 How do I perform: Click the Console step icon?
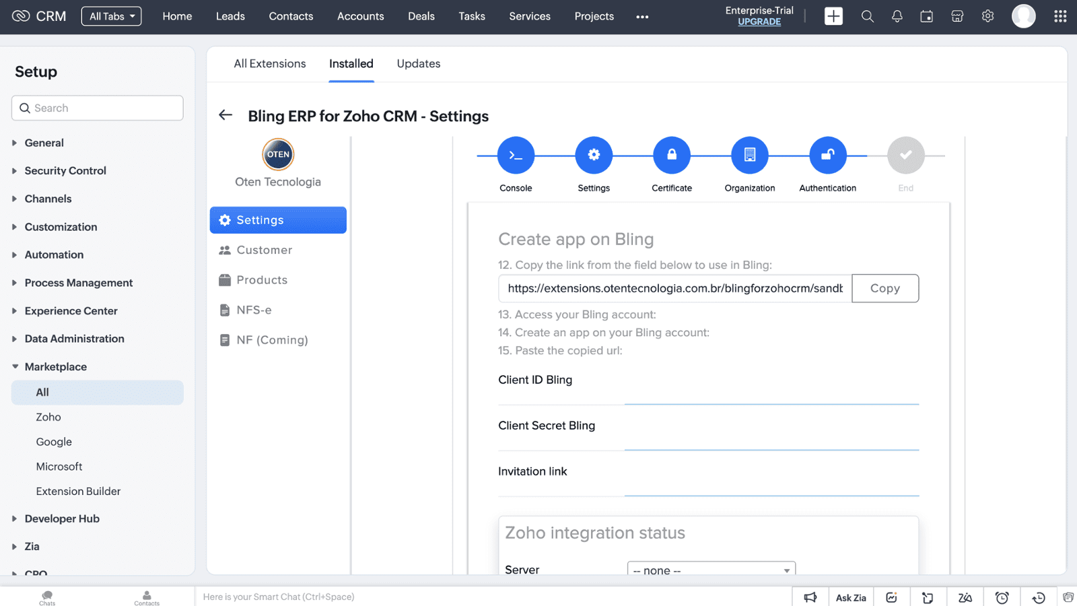point(516,156)
